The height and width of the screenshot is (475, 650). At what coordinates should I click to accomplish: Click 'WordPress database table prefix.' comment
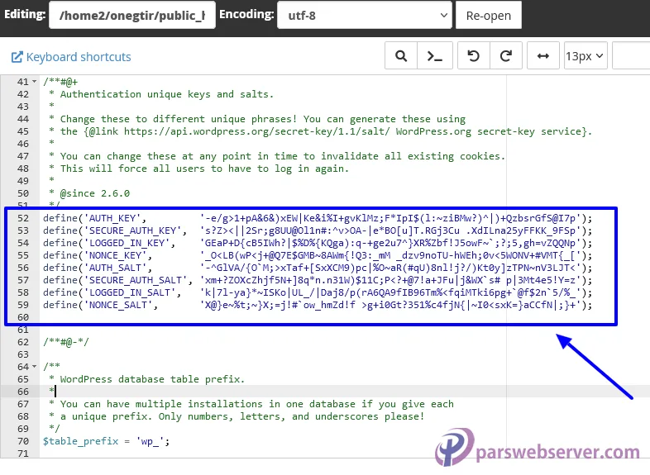[x=146, y=379]
